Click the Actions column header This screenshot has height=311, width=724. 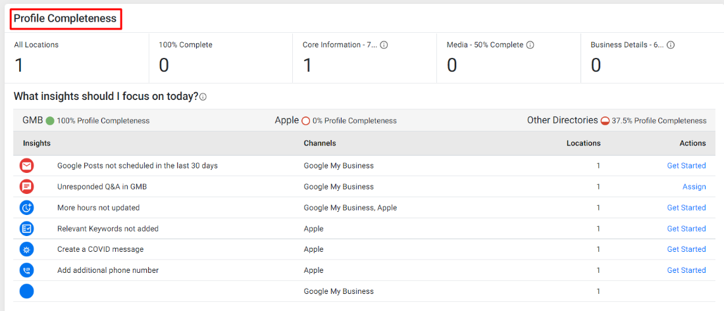(692, 143)
